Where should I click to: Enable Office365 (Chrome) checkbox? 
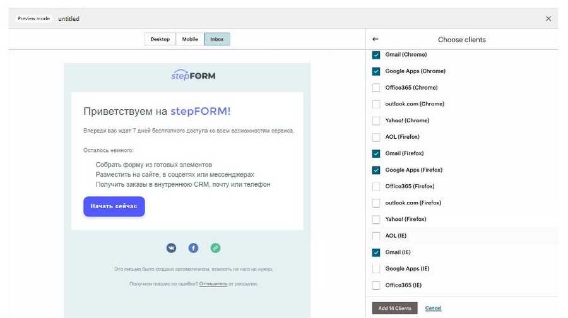coord(376,88)
